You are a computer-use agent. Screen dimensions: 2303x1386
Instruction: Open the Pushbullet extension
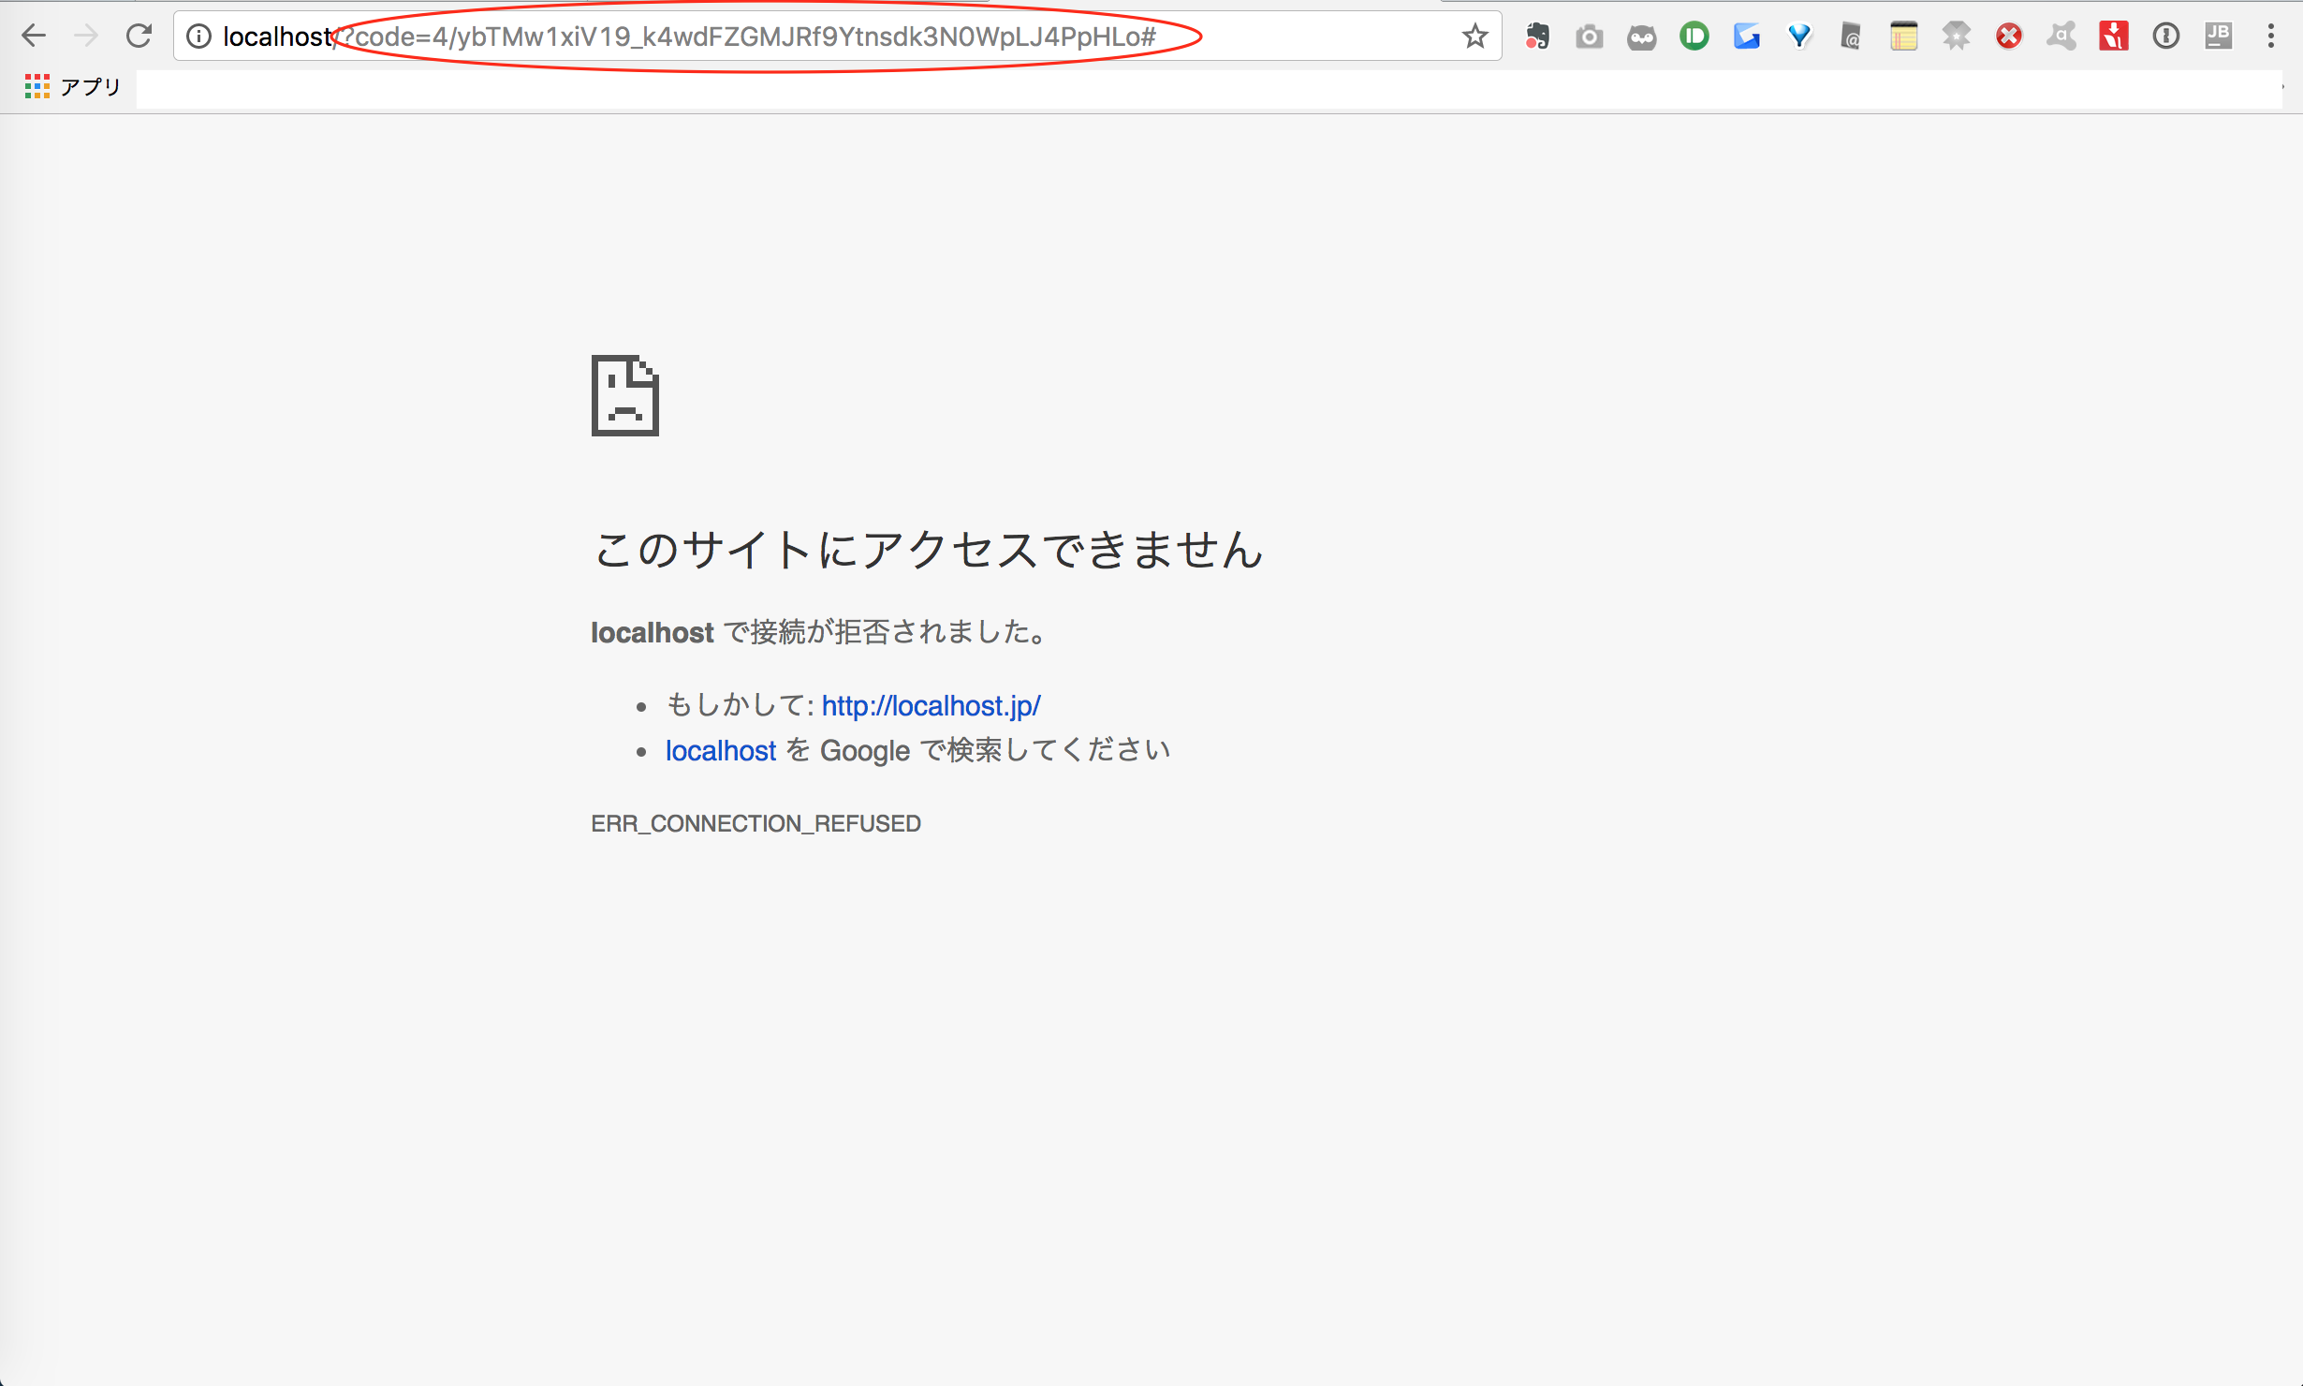(1694, 37)
